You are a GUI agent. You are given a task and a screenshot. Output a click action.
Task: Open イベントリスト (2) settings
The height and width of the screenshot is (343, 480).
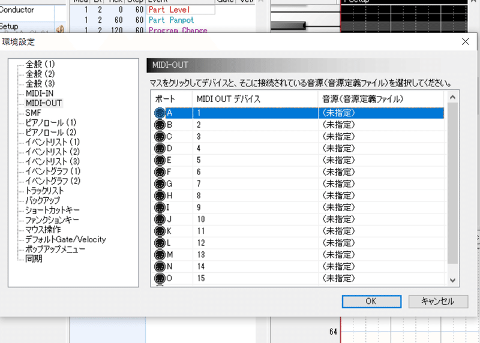tap(53, 152)
